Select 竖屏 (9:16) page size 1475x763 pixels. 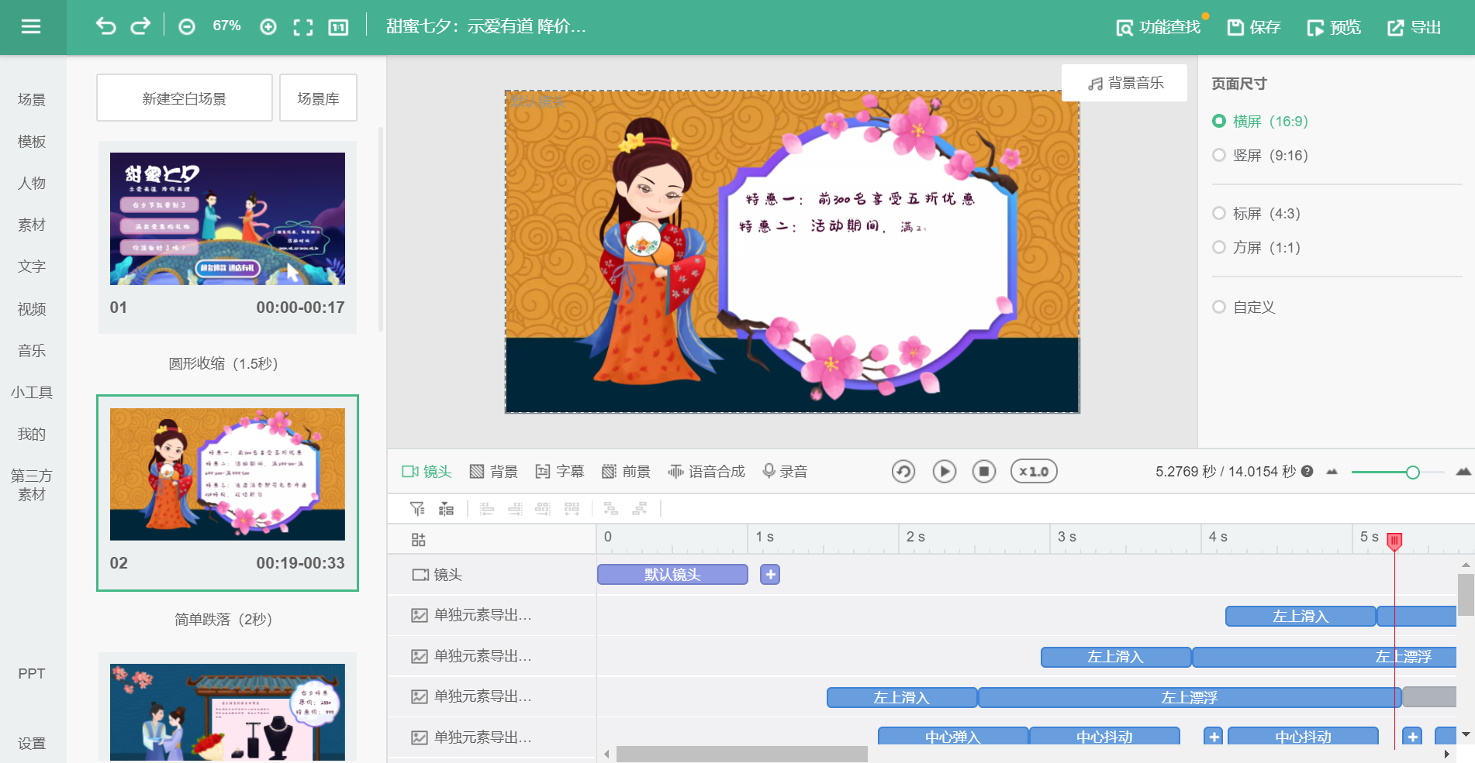[x=1260, y=155]
